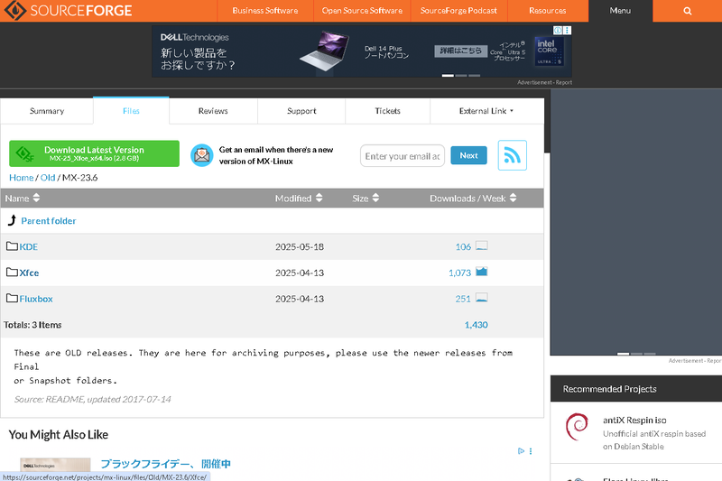Click the antiX Respin iso swirl logo
Screen dimensions: 722x481
[577, 427]
